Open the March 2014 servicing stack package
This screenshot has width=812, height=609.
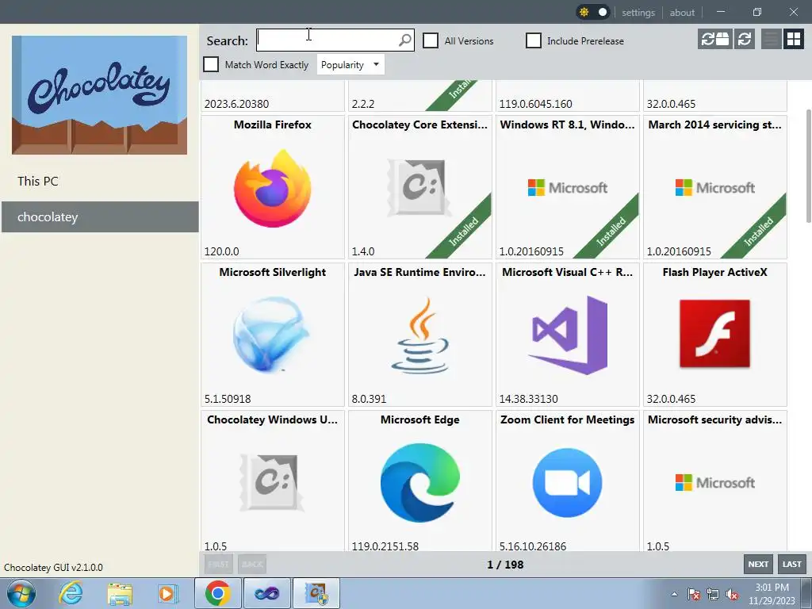pos(714,187)
